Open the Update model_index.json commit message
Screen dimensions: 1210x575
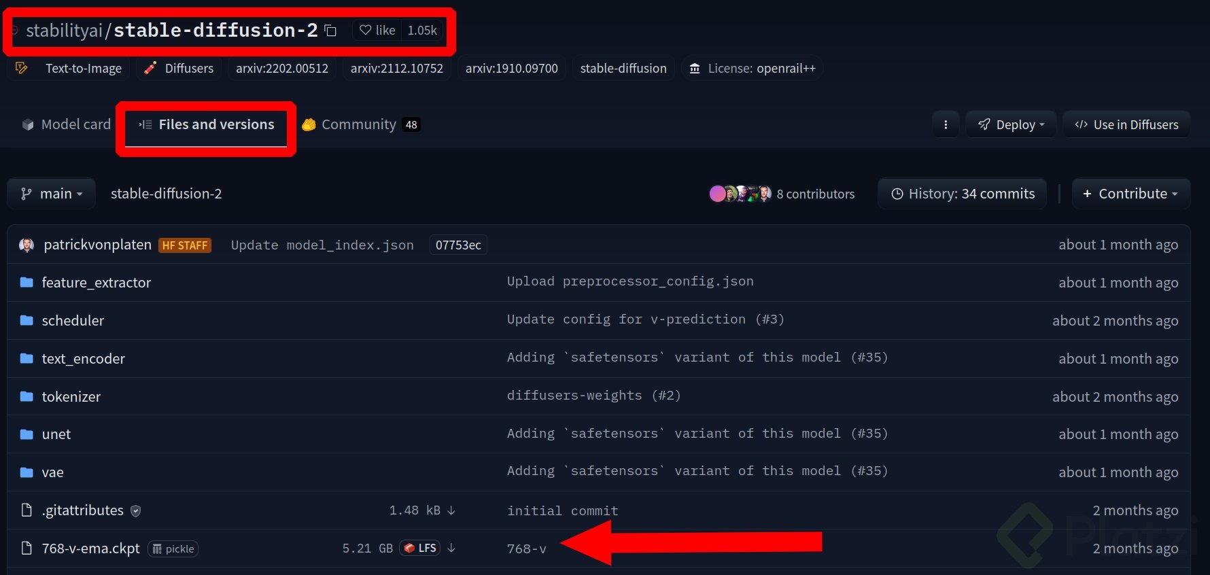point(322,245)
